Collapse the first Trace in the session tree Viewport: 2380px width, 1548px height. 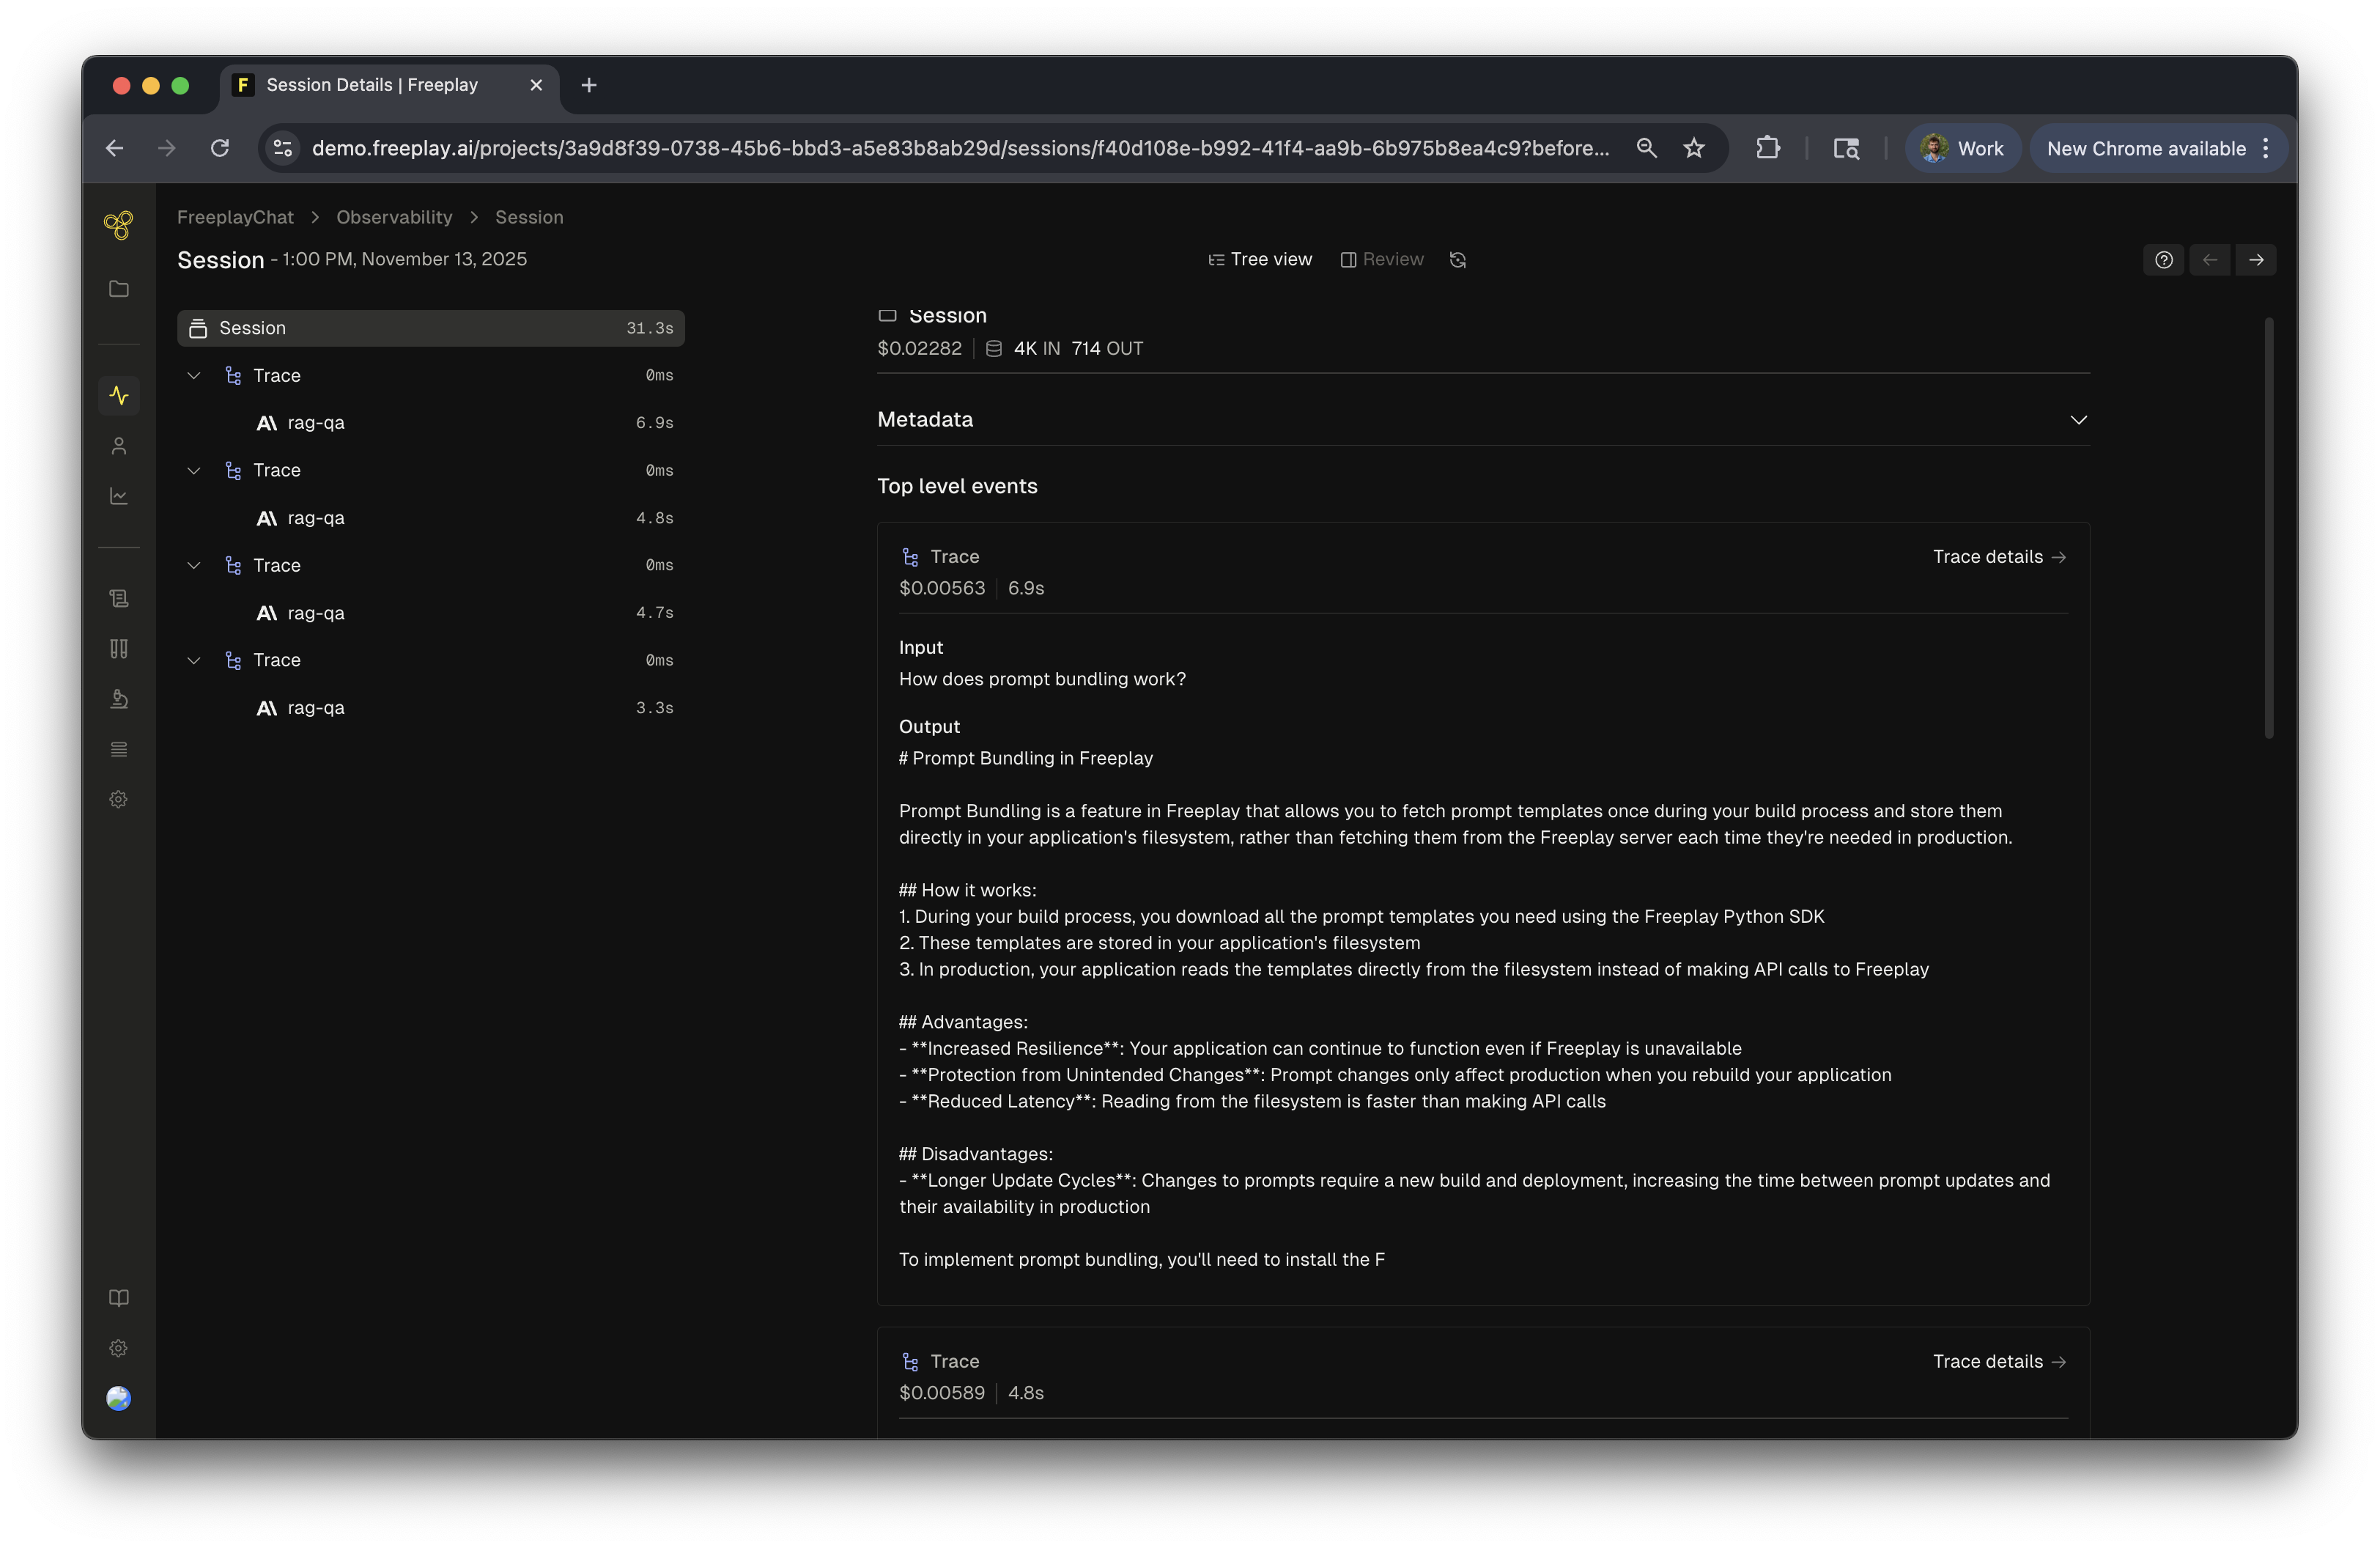tap(194, 375)
